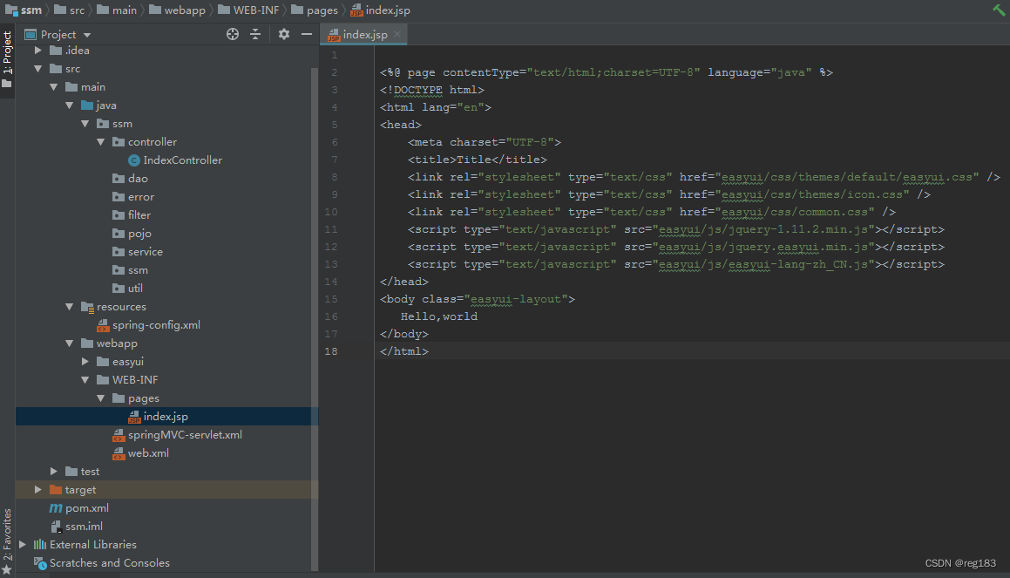Click the easyui-lang-zh_CN.js src path
The image size is (1010, 578).
[763, 264]
